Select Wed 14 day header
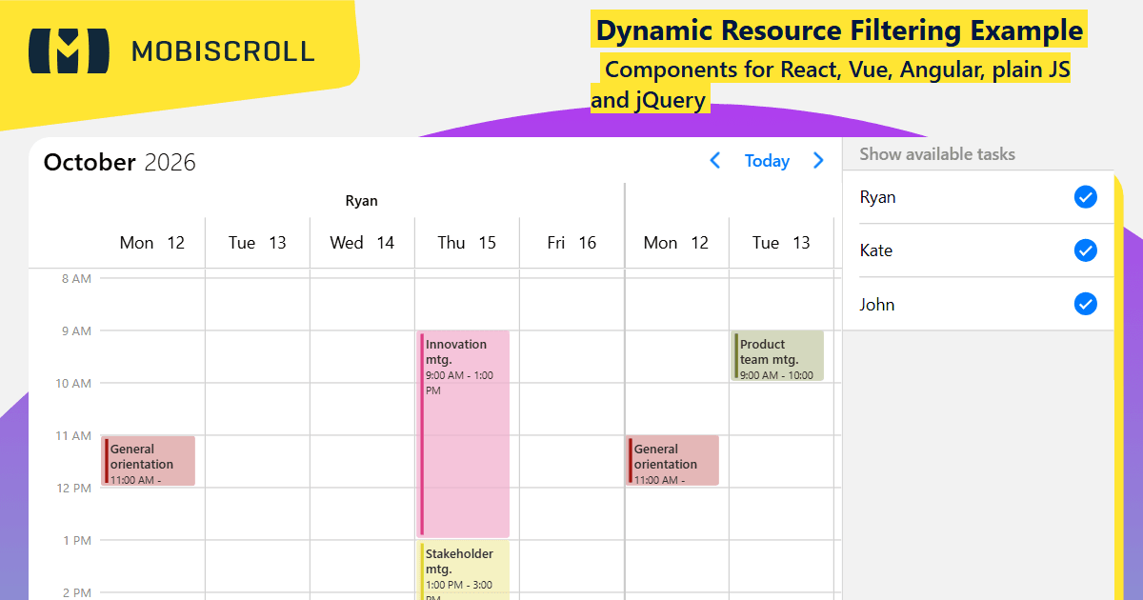This screenshot has width=1143, height=600. coord(362,243)
